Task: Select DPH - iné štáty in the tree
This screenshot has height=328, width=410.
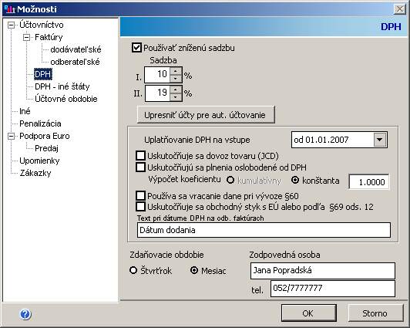Action: point(62,86)
